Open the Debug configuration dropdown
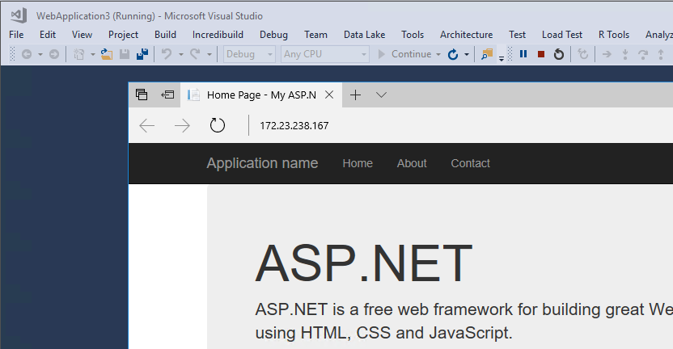 click(x=249, y=54)
